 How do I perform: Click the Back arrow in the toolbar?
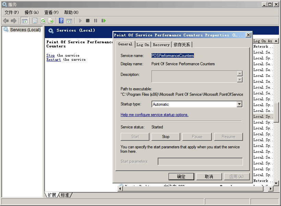(6, 21)
